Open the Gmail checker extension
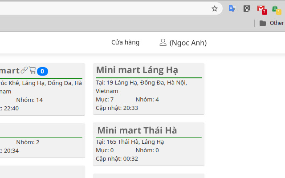This screenshot has height=178, width=285. 261,9
